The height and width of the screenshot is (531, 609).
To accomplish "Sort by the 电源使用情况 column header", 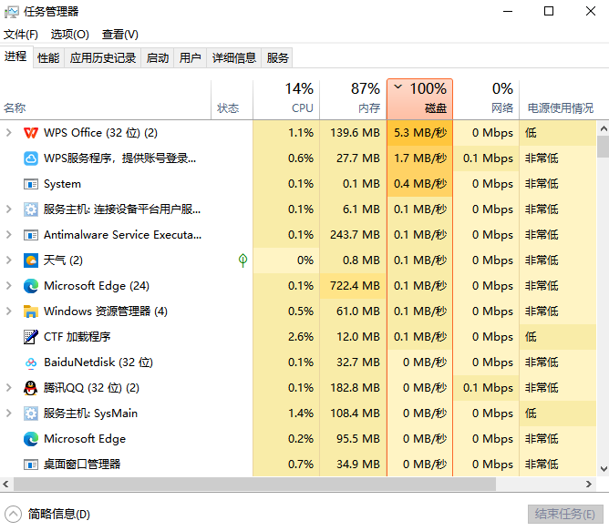I will 561,99.
